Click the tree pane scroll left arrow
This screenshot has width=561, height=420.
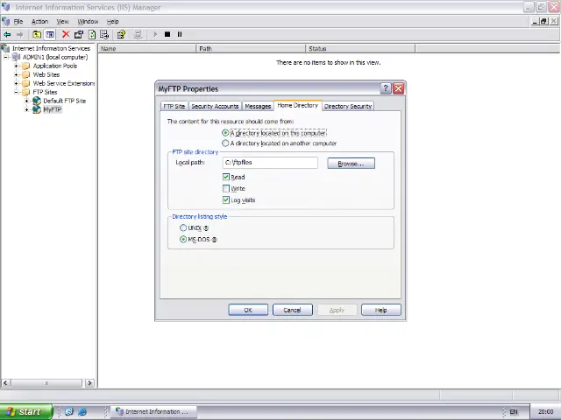[x=5, y=383]
